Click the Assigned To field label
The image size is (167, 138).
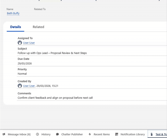coord(25,38)
